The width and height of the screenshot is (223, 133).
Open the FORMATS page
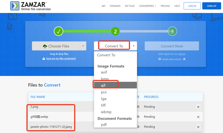click(115, 6)
